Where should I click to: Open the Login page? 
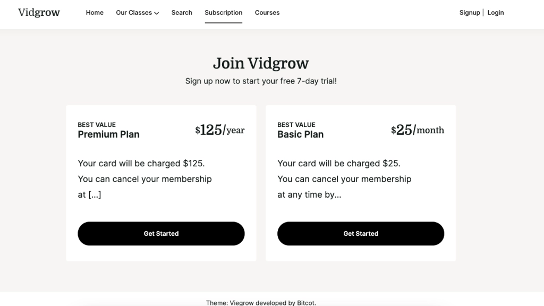(495, 12)
